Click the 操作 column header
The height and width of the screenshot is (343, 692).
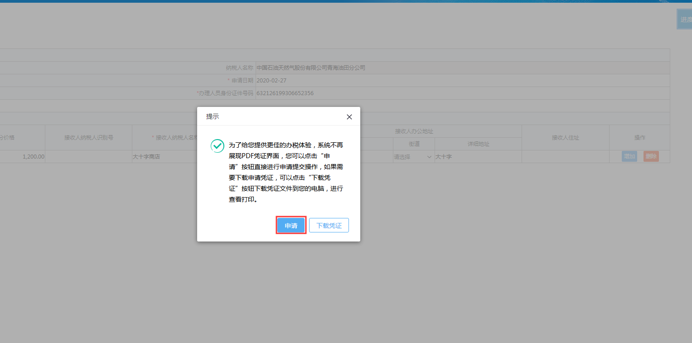coord(639,138)
